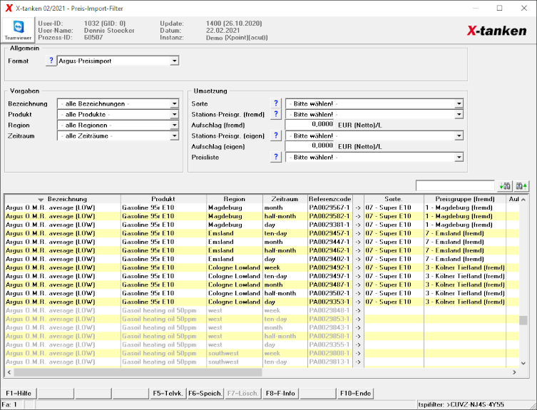Select row with reference PA0029502-1
This screenshot has width=537, height=410.
click(x=262, y=293)
